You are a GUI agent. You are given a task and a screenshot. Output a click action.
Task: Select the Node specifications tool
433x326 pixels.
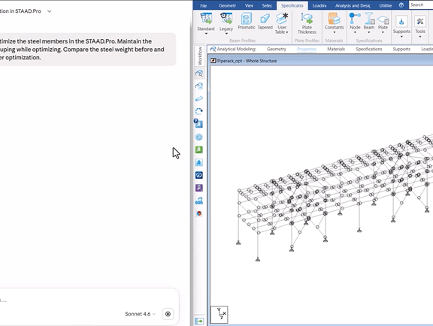point(355,22)
